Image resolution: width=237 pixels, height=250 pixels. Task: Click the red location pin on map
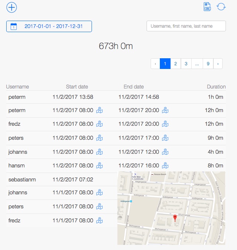pos(175,218)
